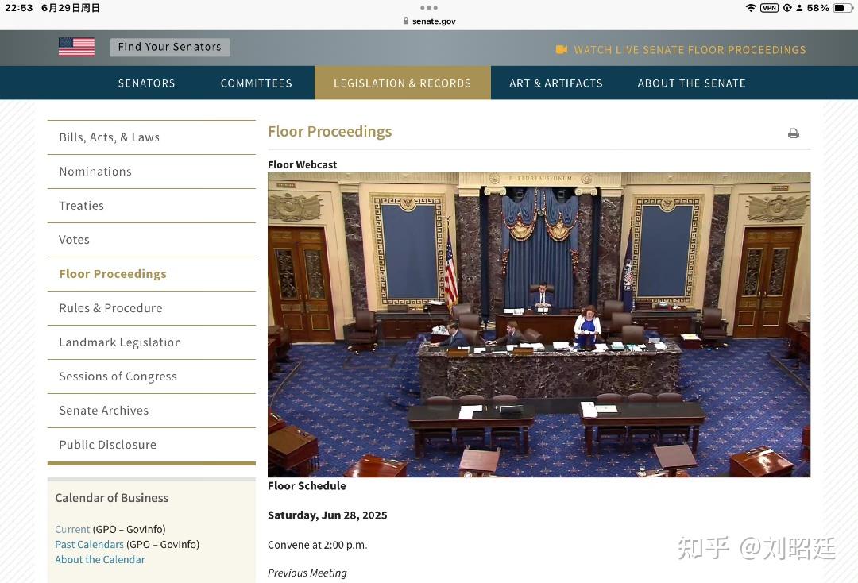858x583 pixels.
Task: Open About the Senate menu
Action: (692, 83)
